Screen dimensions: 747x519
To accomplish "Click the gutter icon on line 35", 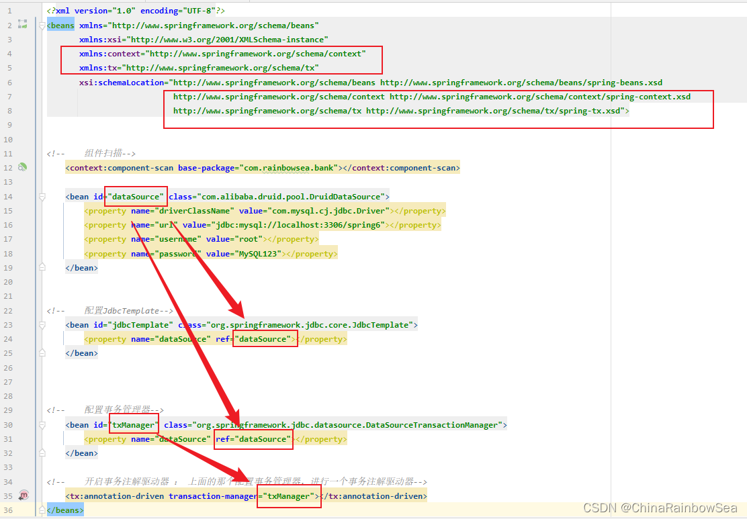I will [x=24, y=496].
